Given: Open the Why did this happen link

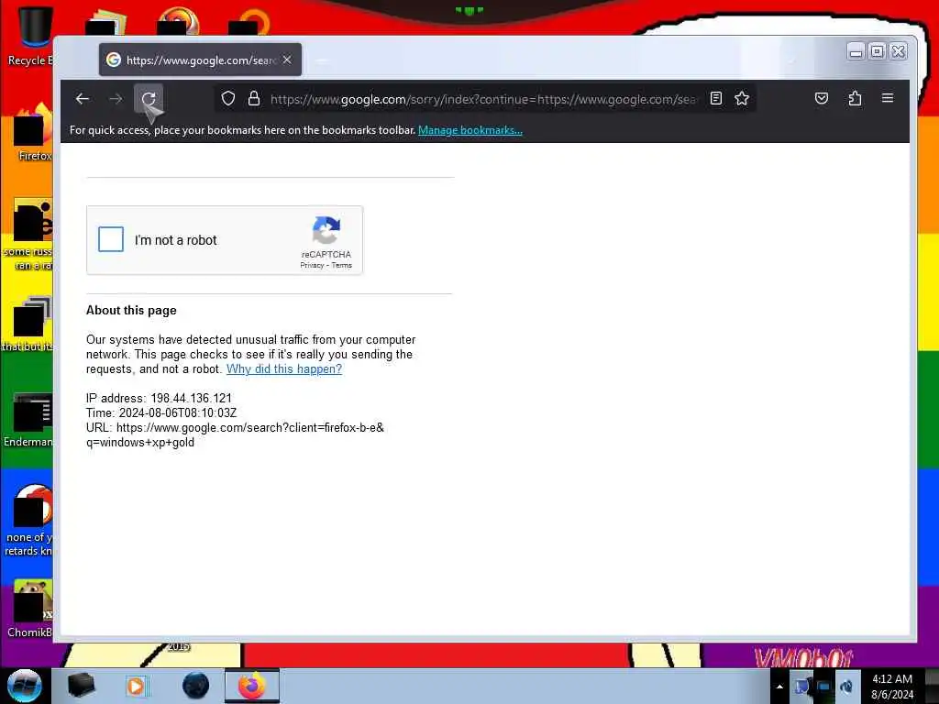Looking at the screenshot, I should coord(284,368).
